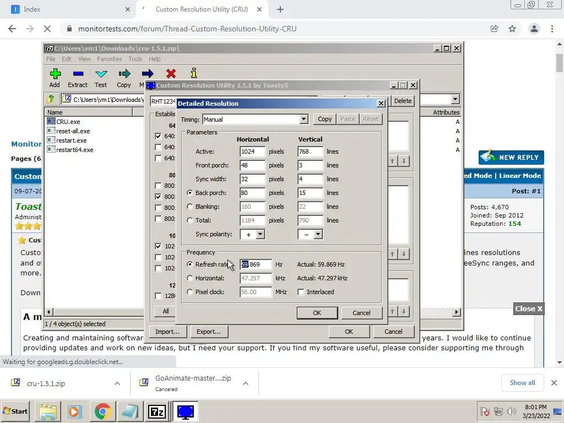Open a new Chrome tab
Screen dimensions: 564x423
click(280, 10)
